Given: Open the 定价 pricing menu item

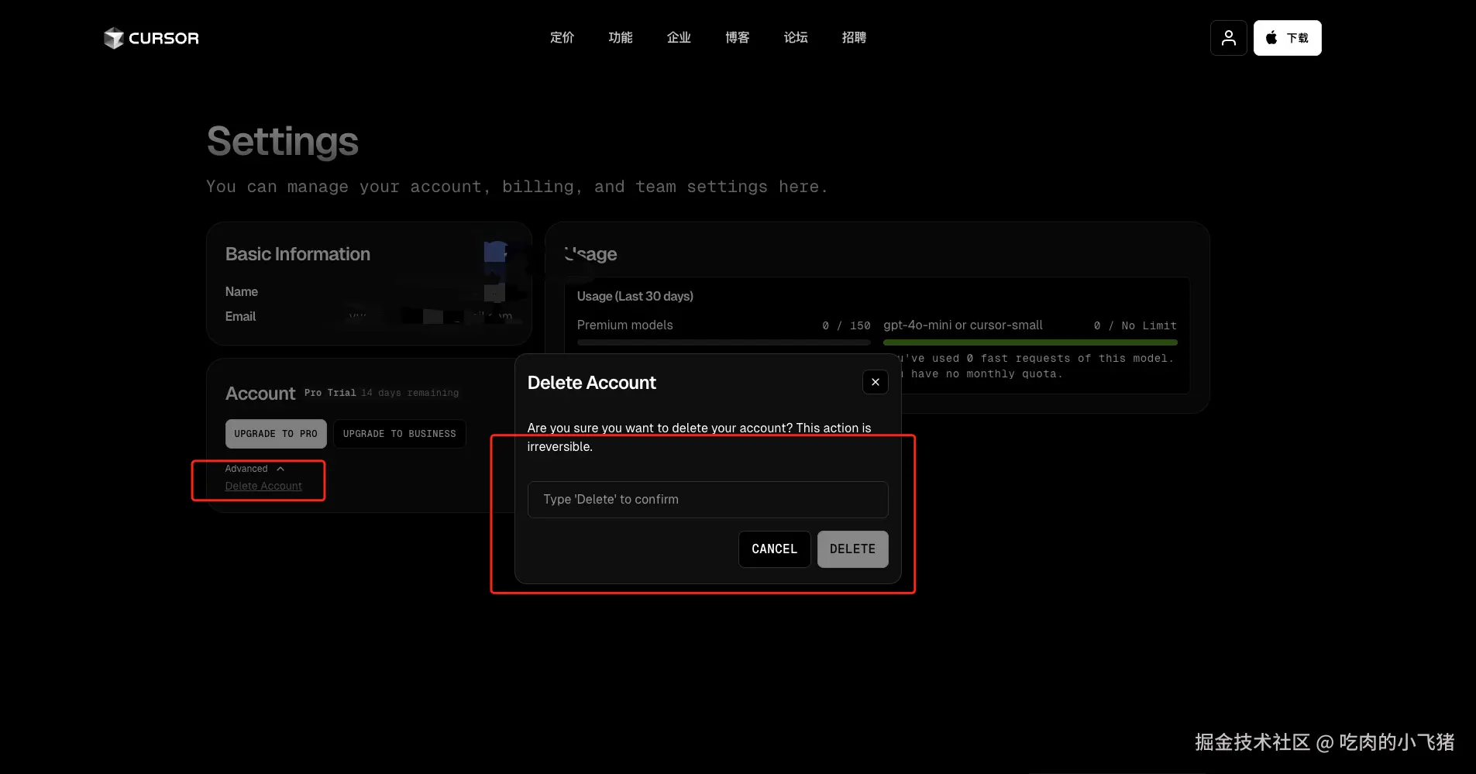Looking at the screenshot, I should pyautogui.click(x=563, y=37).
